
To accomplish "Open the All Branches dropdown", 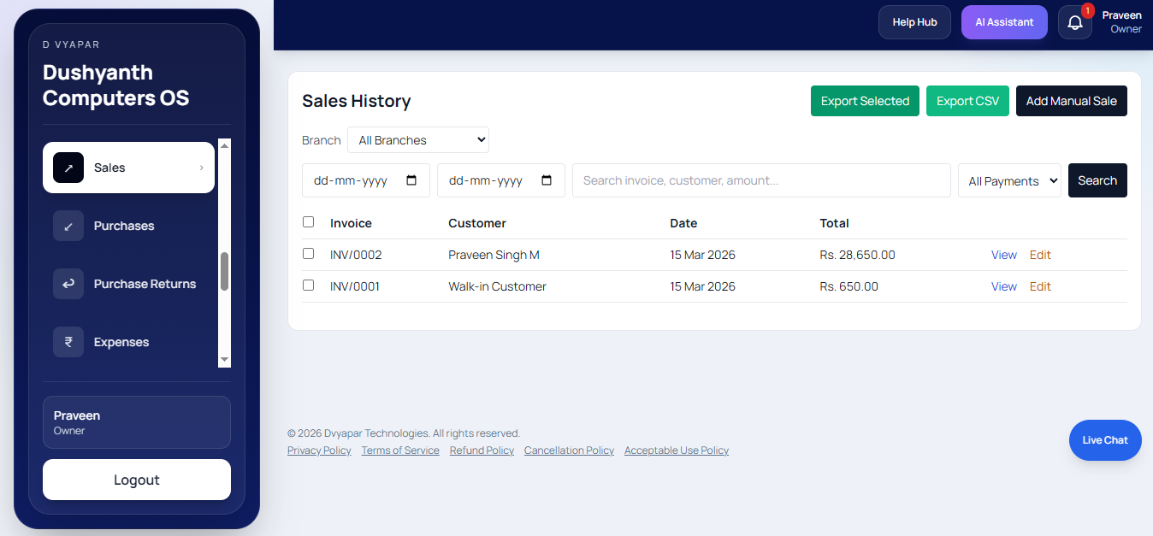I will point(417,139).
